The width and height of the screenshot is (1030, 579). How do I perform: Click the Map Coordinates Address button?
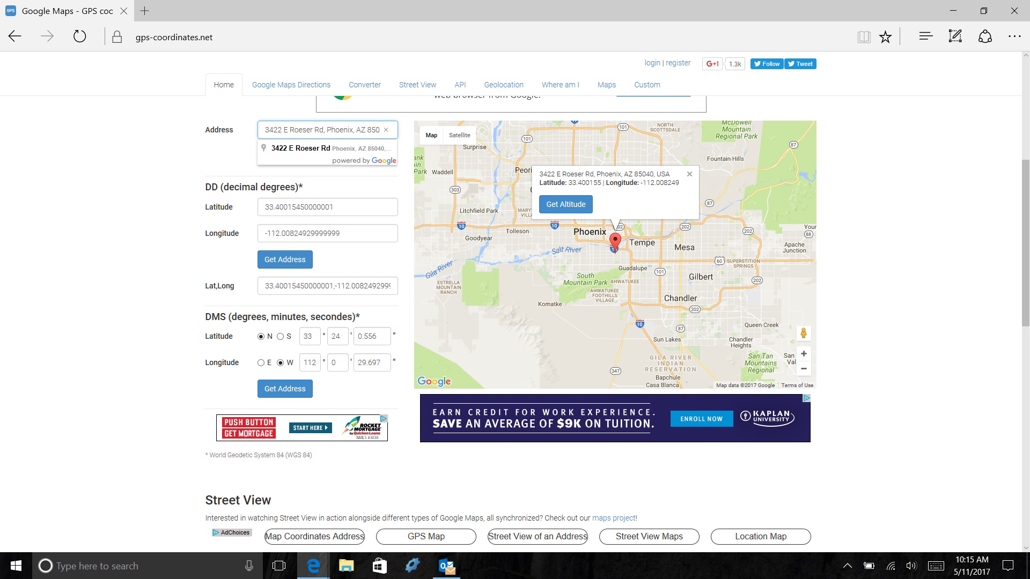(x=314, y=537)
